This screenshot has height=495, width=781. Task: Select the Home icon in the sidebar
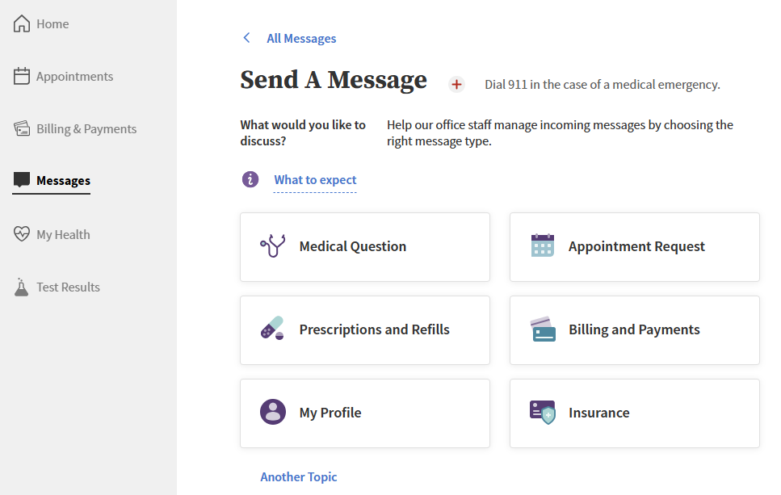[x=21, y=23]
